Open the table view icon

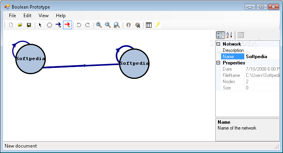(149, 25)
